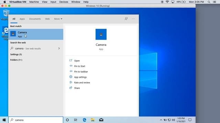Open macOS Spotlight search icon
The width and height of the screenshot is (220, 123).
[x=209, y=2]
